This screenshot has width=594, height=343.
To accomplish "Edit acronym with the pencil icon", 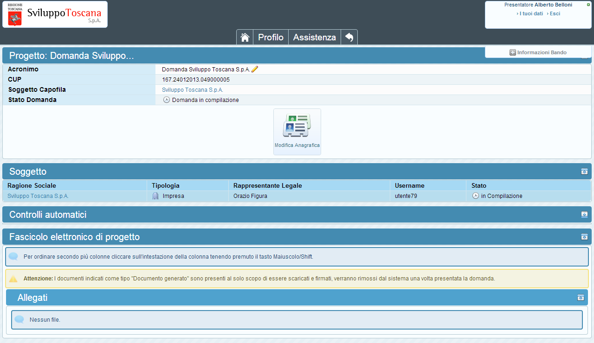I will [x=255, y=69].
